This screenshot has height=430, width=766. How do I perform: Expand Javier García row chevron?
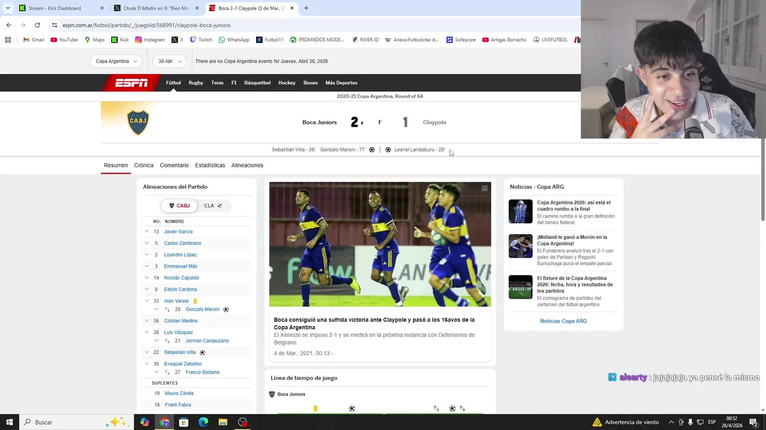147,232
